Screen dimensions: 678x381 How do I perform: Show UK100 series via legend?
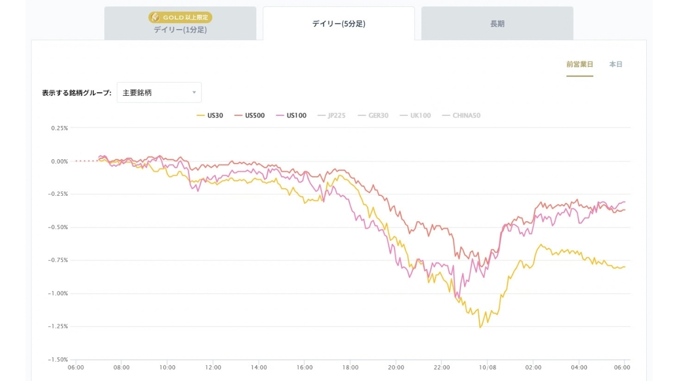tap(415, 115)
